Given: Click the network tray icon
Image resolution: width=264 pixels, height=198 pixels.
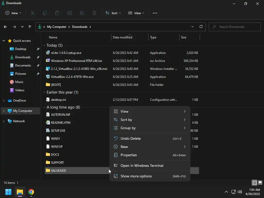Looking at the screenshot, I should (233, 192).
